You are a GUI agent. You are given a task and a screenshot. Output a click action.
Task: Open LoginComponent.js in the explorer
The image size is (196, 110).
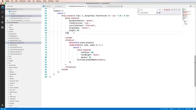16,52
